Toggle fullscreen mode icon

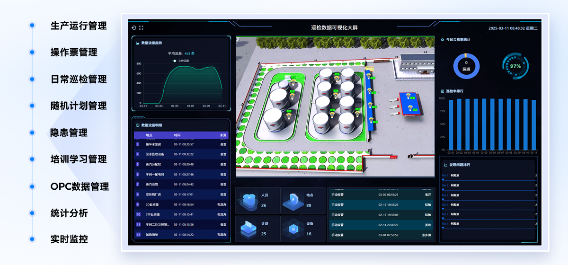[141, 28]
